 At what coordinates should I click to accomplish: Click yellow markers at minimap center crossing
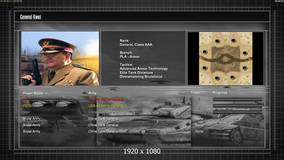(225, 59)
